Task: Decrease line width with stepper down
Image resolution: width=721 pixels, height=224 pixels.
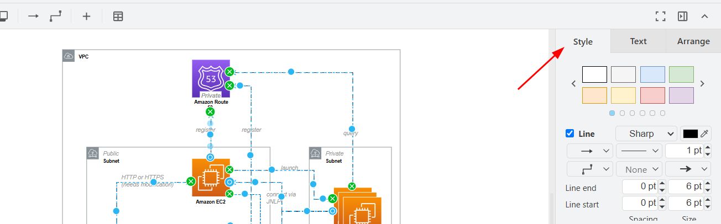Action: click(x=708, y=154)
